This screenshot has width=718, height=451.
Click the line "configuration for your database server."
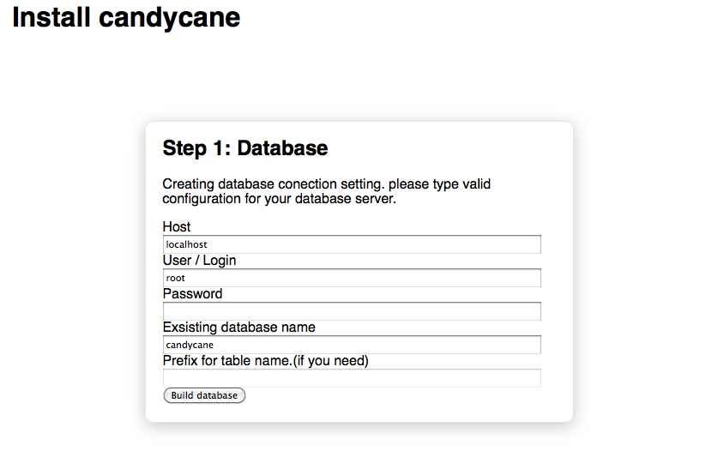(279, 199)
